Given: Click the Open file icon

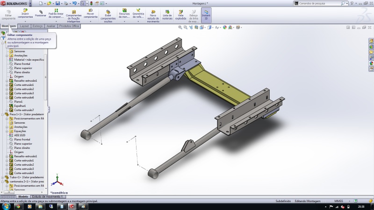Looking at the screenshot, I should [x=49, y=3].
